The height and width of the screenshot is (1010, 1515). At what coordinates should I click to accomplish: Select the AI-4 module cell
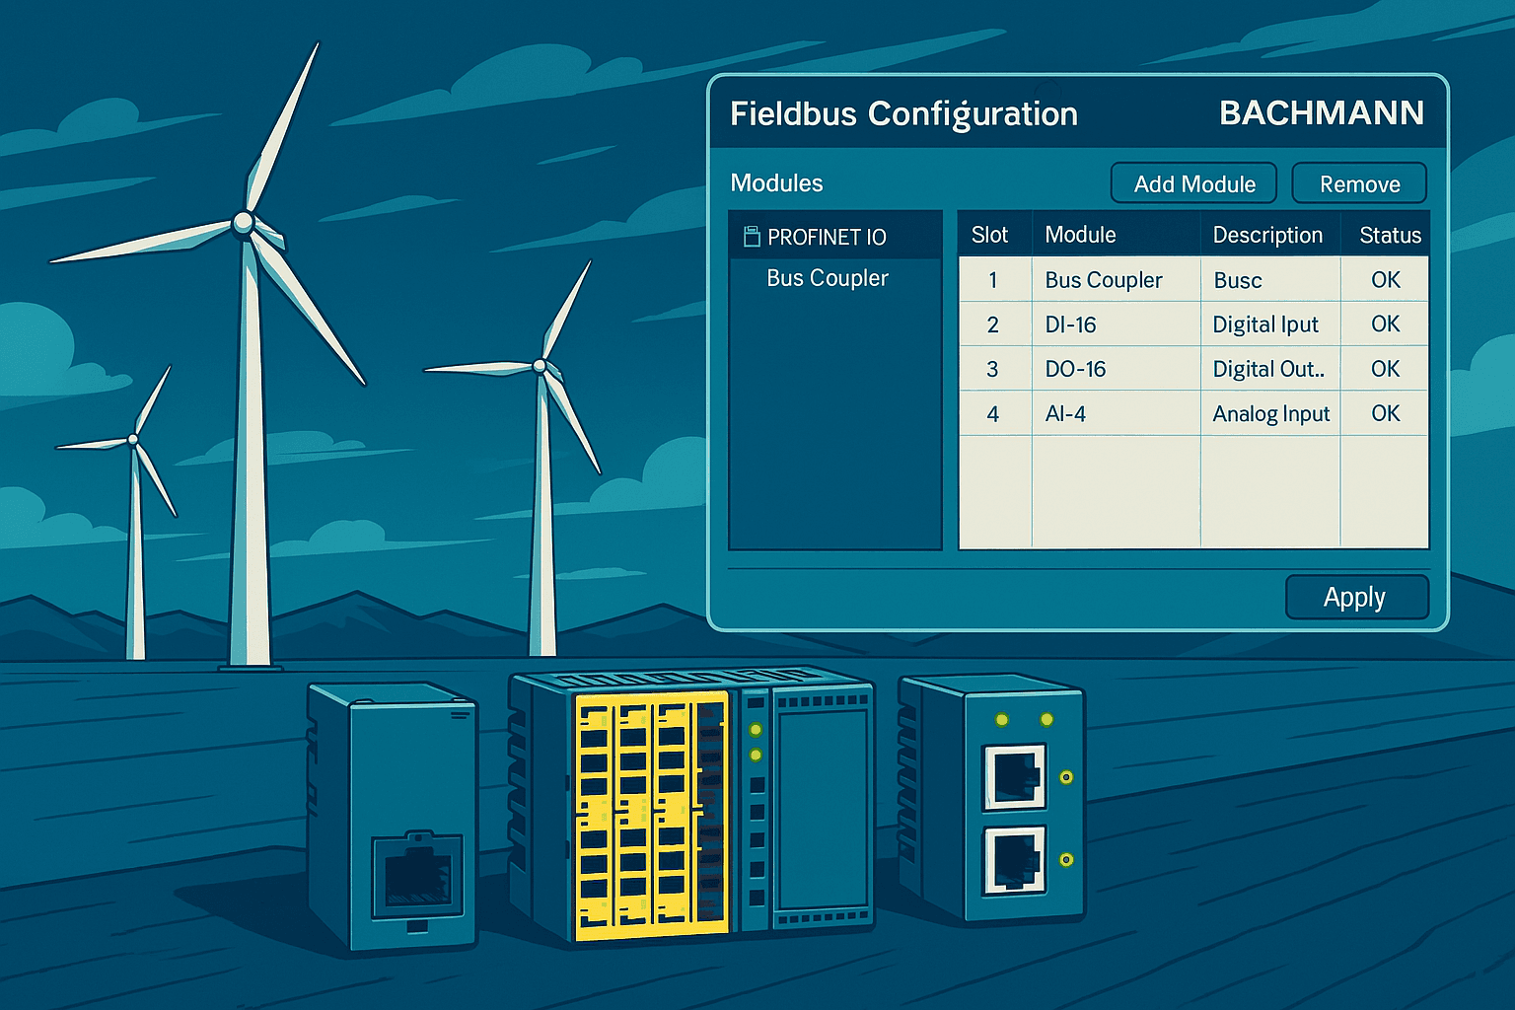[1116, 413]
